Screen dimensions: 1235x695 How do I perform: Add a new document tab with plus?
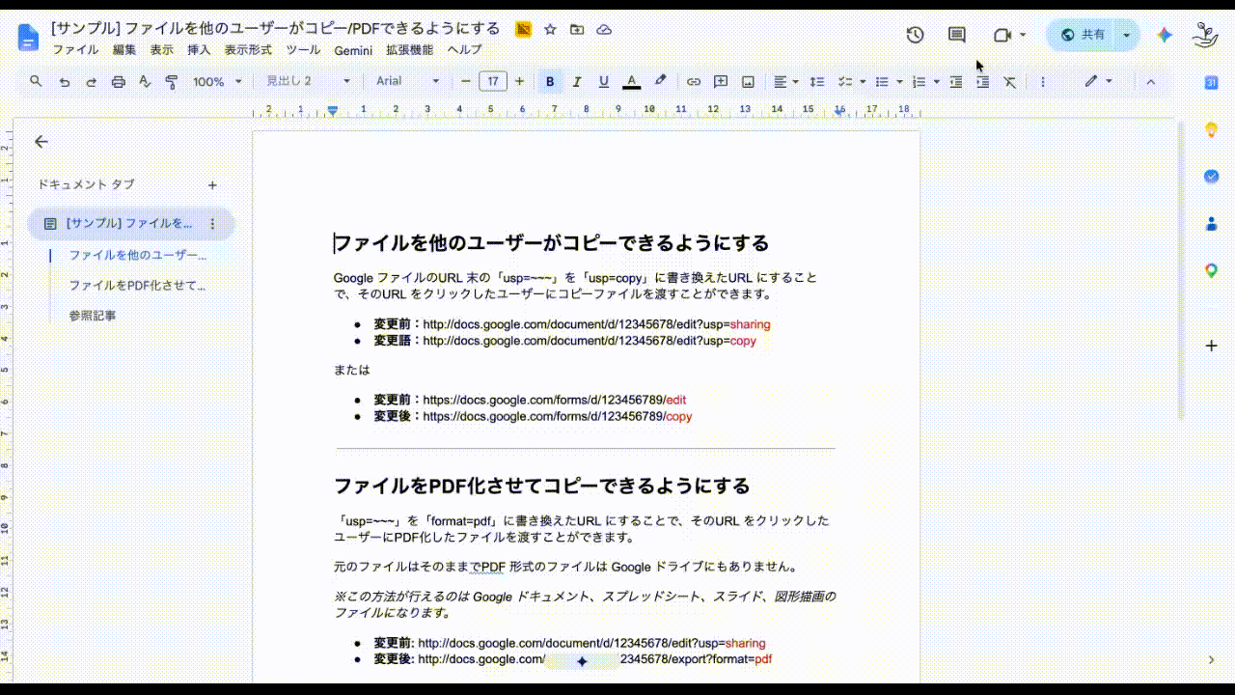[212, 185]
